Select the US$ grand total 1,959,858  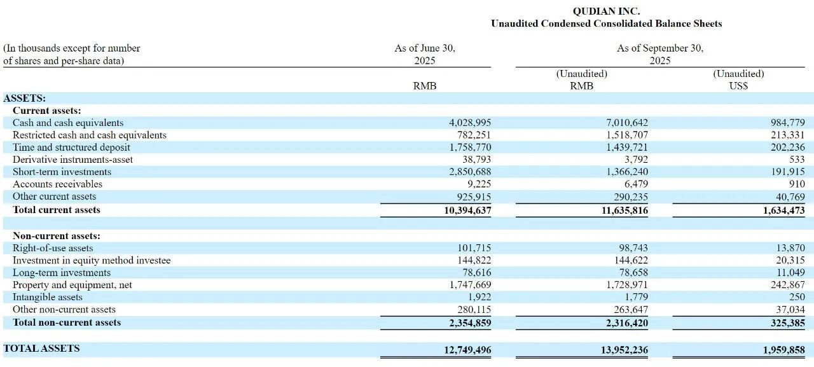[x=784, y=350]
